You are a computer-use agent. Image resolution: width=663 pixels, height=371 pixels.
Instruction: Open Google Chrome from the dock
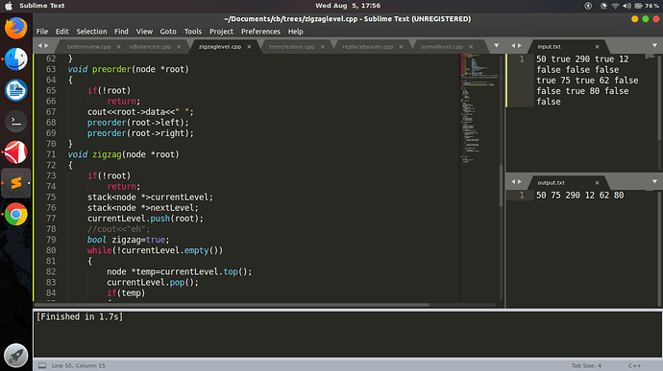(15, 214)
